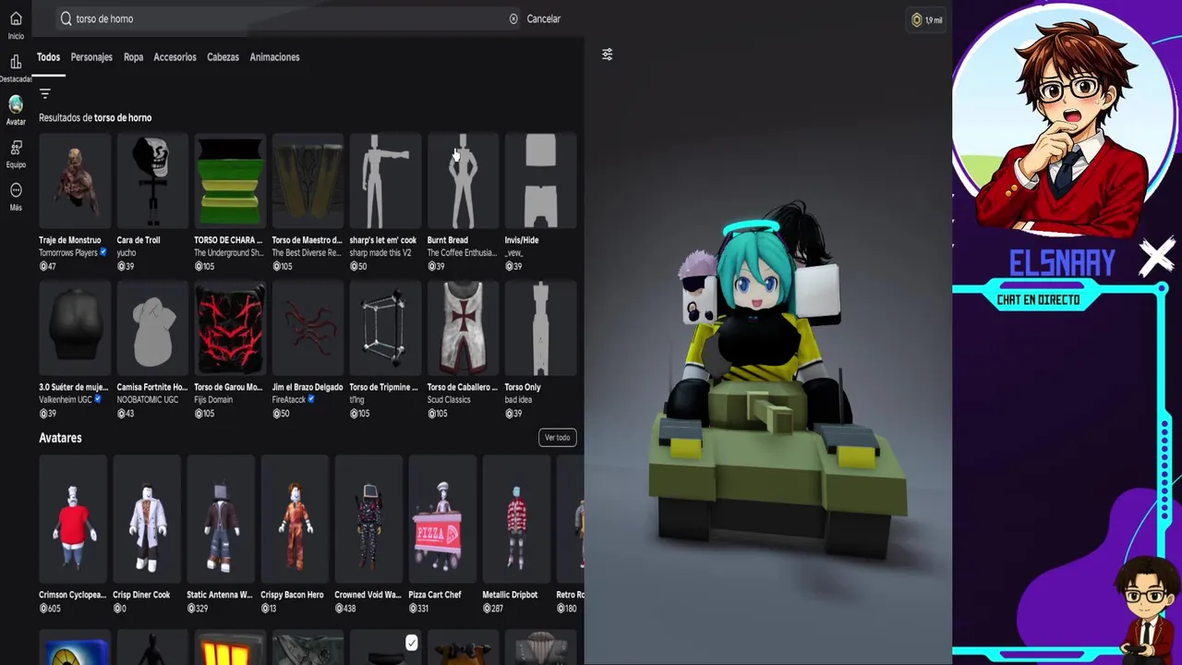Screen dimensions: 1182x665
Task: Toggle the checked item in bottom row
Action: point(412,642)
